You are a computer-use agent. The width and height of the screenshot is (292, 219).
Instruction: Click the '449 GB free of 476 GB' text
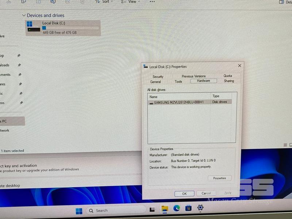(59, 32)
